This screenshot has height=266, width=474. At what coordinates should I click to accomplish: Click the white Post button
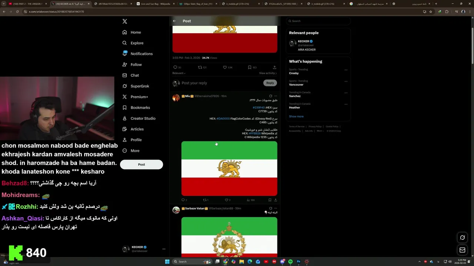coord(141,164)
